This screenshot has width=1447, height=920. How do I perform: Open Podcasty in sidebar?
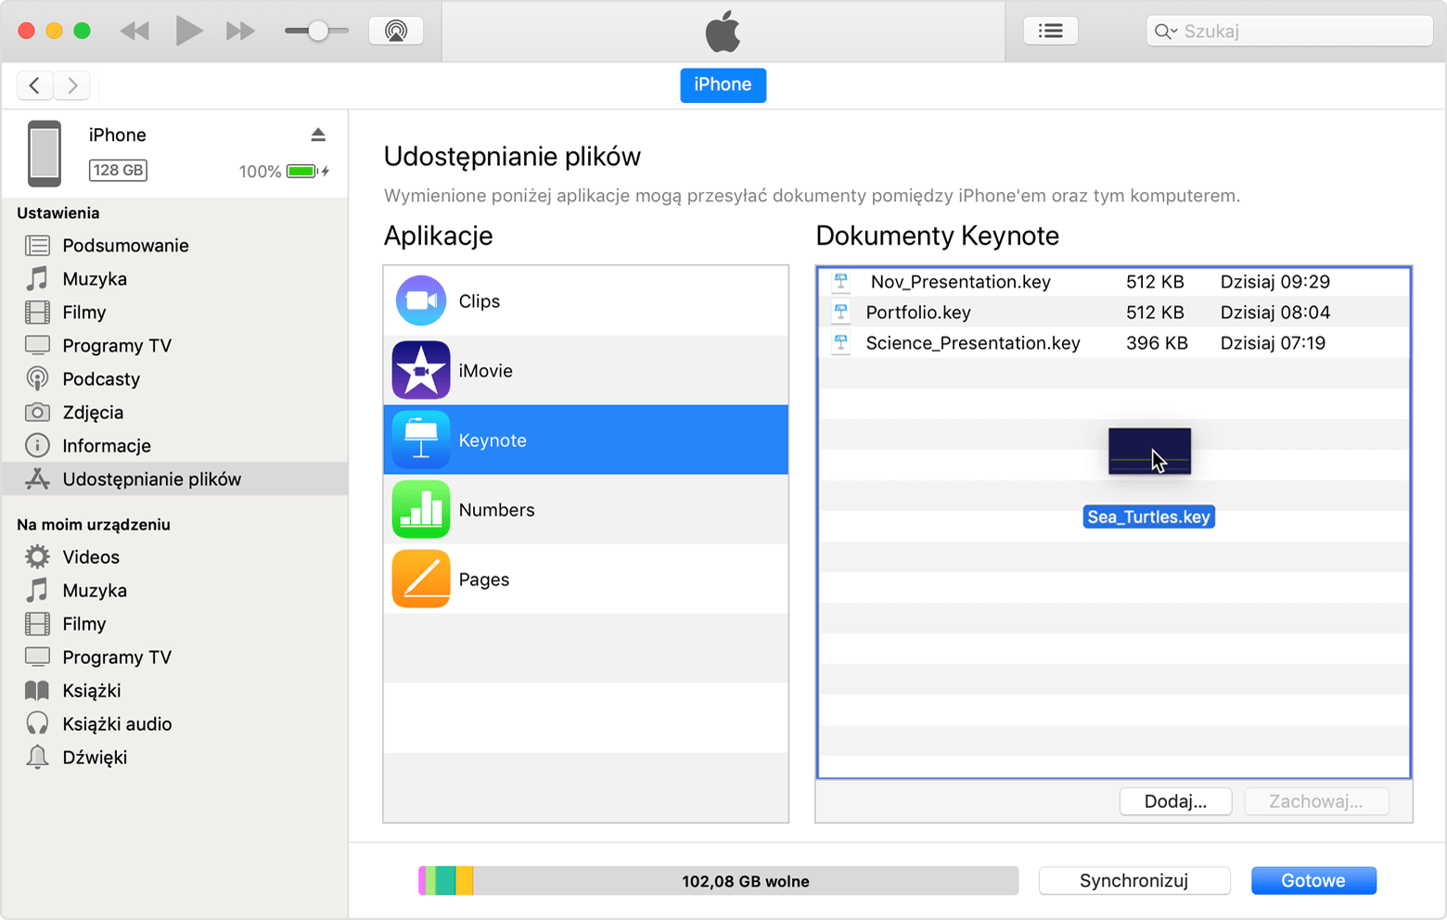(174, 379)
